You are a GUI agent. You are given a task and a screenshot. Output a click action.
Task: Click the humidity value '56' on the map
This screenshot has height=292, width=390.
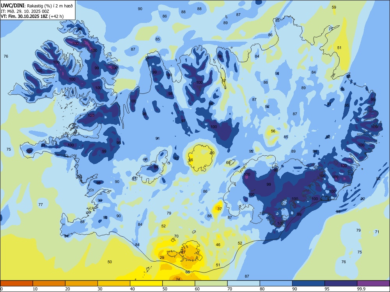[273, 131]
